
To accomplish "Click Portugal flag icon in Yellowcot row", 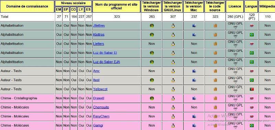I will pos(252,89).
